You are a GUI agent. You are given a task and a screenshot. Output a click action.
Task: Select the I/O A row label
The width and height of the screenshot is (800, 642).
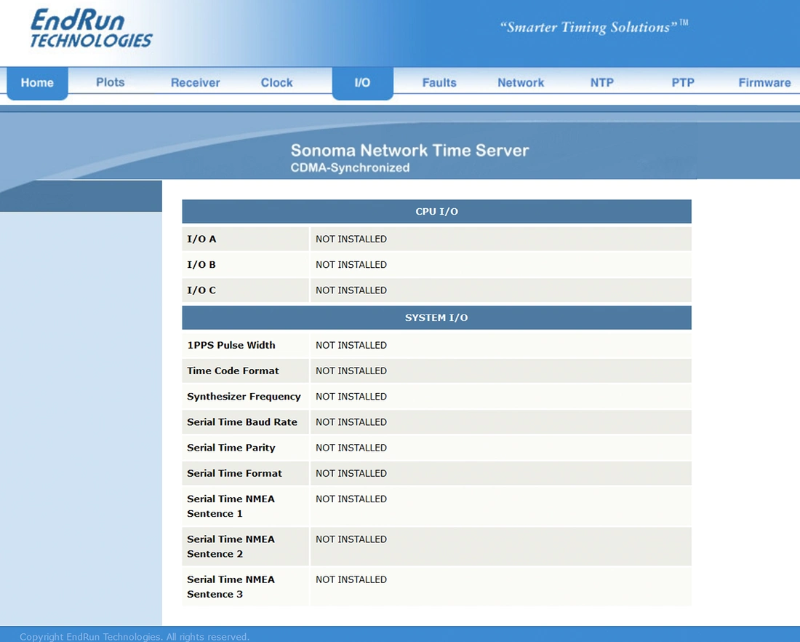pos(201,239)
